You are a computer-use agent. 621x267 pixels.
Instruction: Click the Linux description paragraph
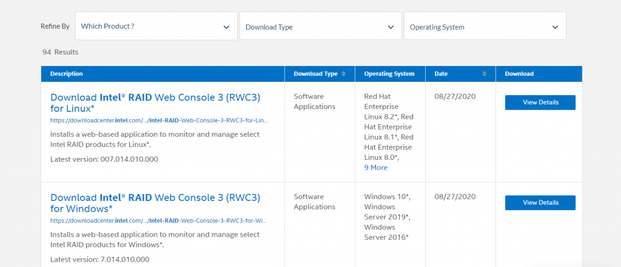[155, 140]
